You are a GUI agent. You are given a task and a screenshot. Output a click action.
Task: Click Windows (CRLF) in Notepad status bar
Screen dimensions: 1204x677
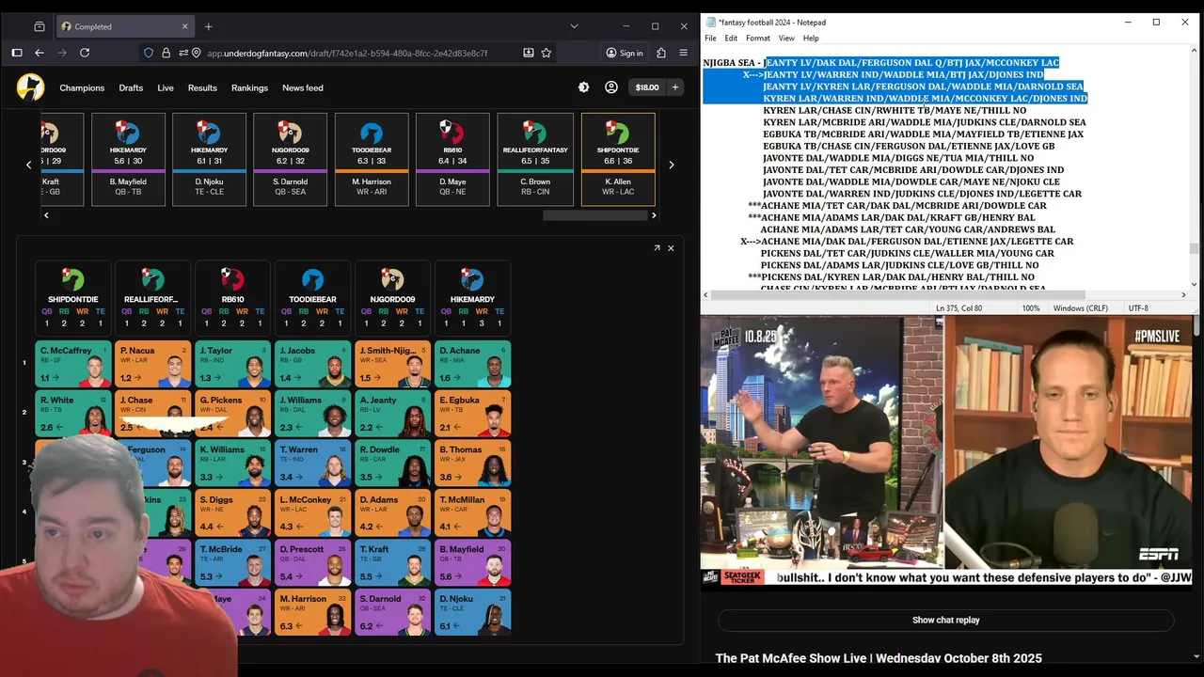click(x=1081, y=308)
